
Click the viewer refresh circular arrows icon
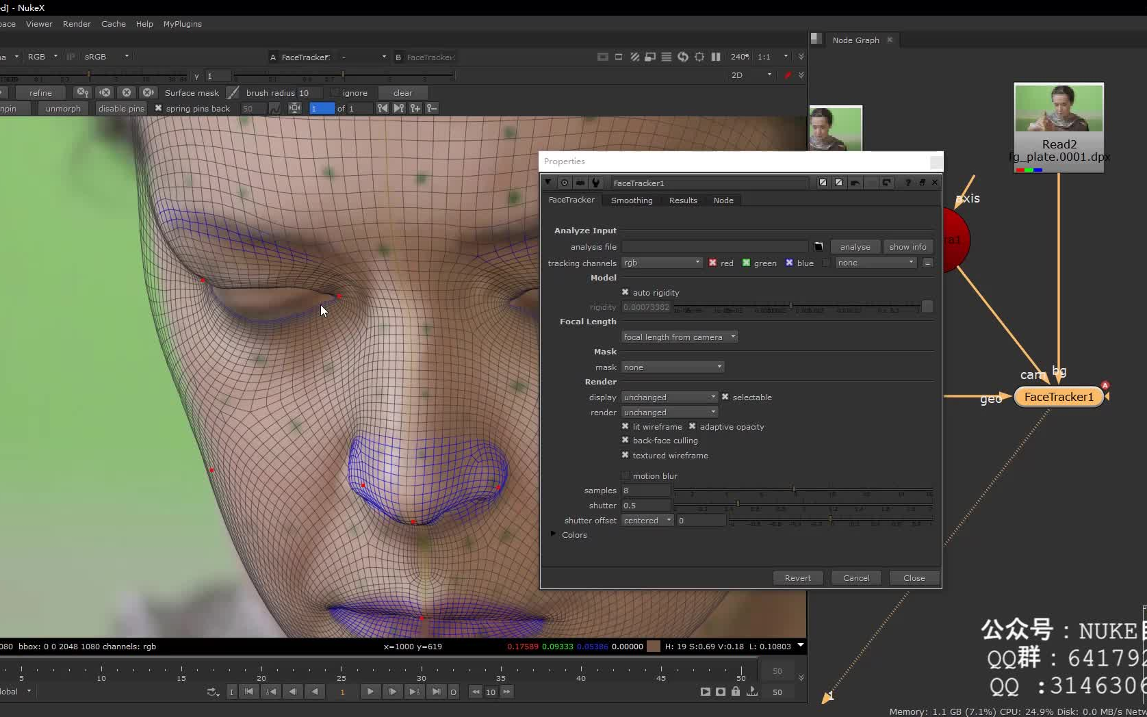(682, 57)
